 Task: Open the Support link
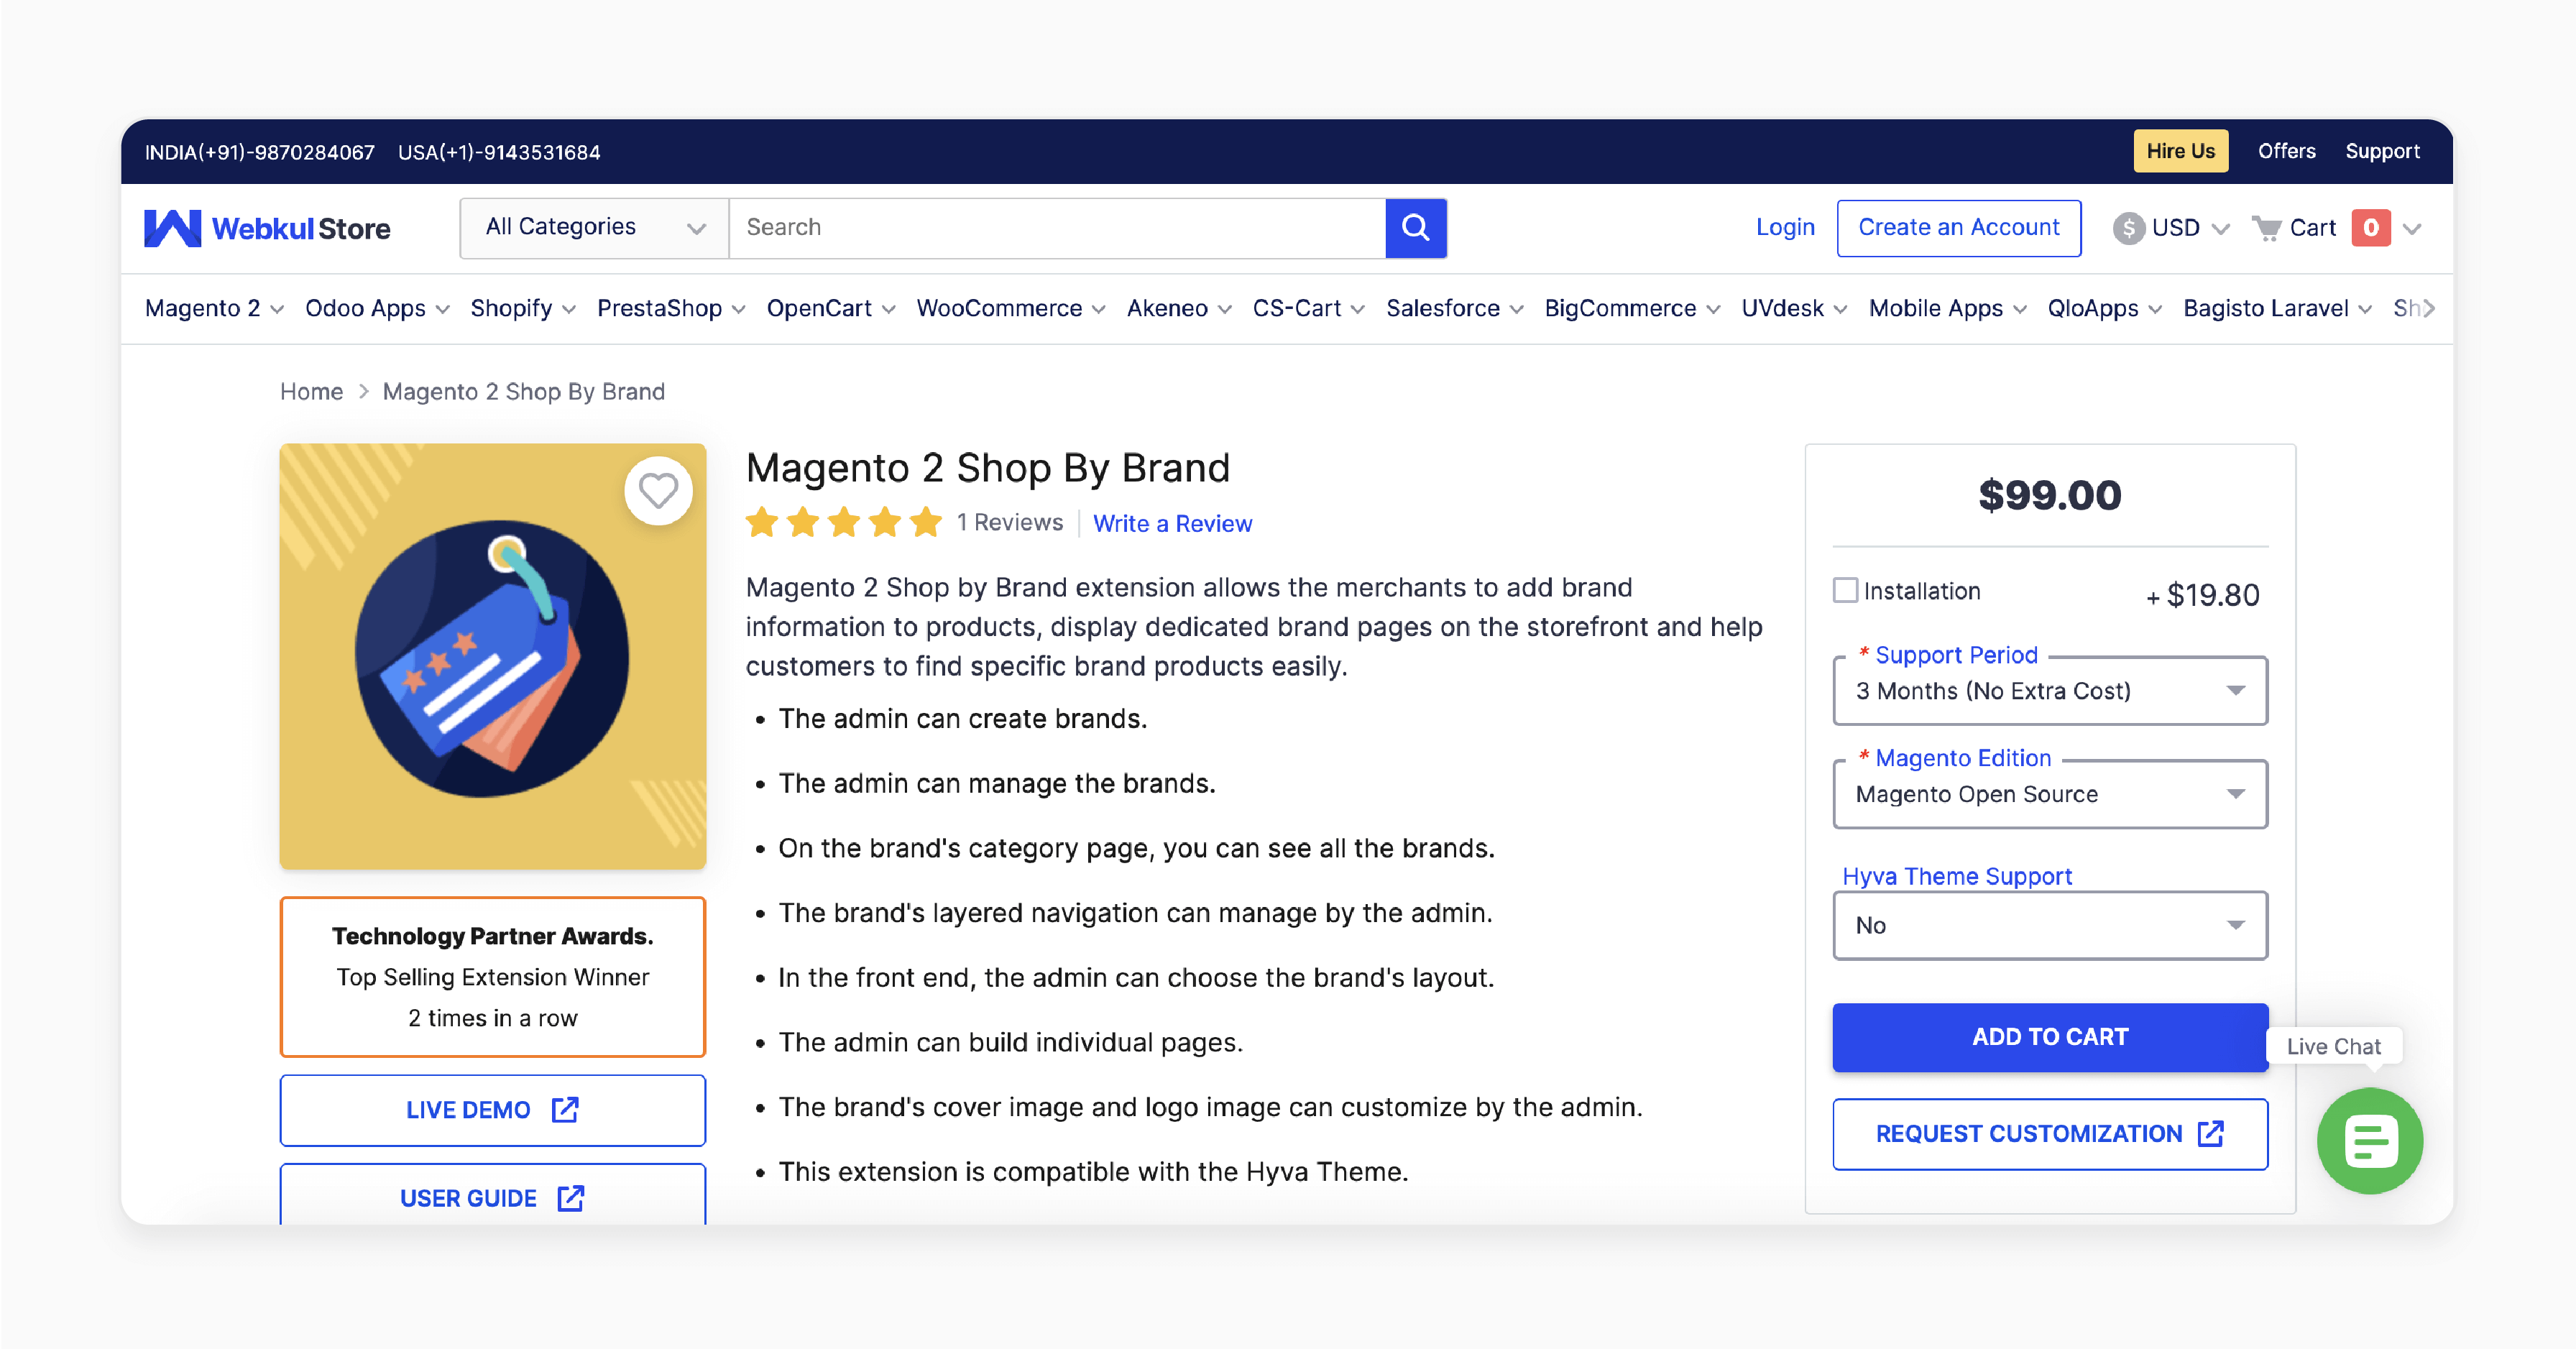click(x=2382, y=151)
